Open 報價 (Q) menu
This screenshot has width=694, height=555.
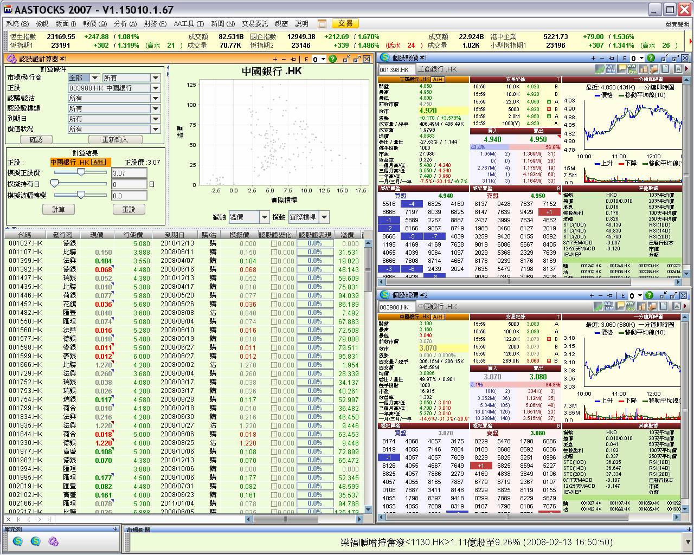tap(94, 24)
